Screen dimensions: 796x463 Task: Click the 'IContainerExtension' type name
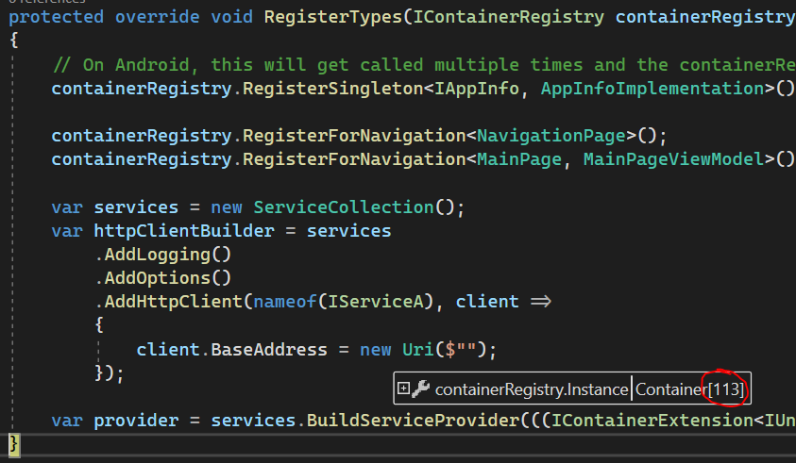point(652,421)
